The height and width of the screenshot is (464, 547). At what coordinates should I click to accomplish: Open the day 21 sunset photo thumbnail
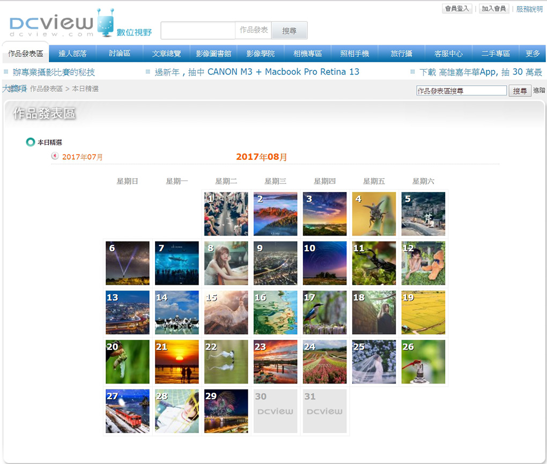click(x=177, y=362)
